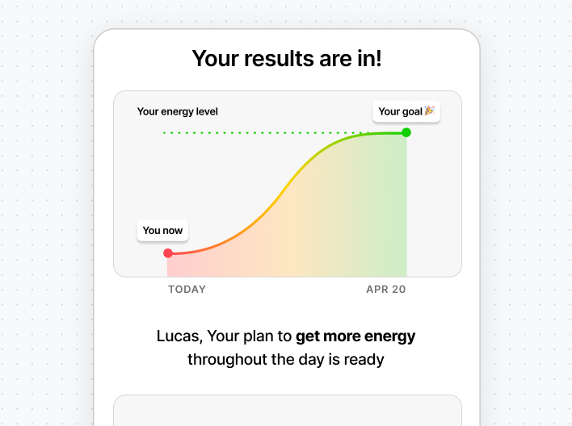Click the party popper emoji icon
This screenshot has width=572, height=426.
point(429,111)
